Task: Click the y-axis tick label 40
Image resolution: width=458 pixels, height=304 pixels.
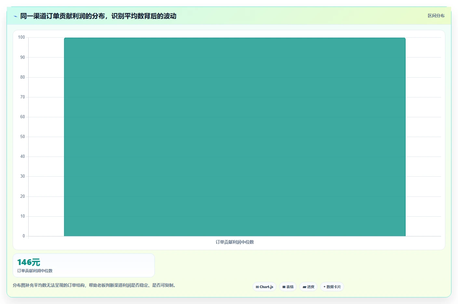Action: [x=22, y=156]
